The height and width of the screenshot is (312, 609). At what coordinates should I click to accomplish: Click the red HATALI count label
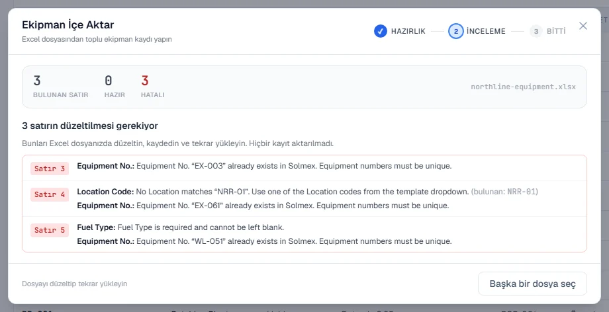coord(153,95)
